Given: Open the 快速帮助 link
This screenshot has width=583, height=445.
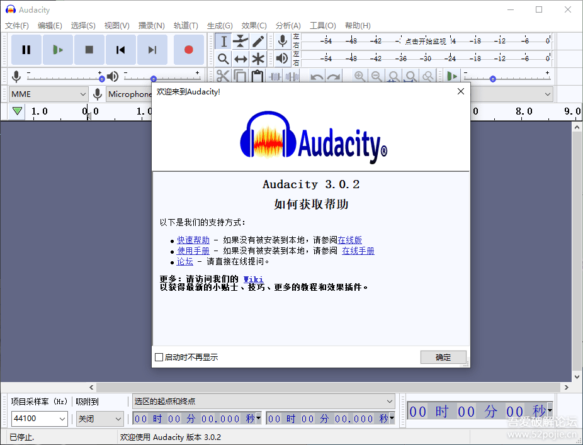Looking at the screenshot, I should point(193,240).
